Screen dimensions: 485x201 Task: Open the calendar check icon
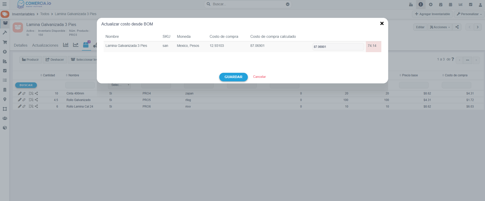441,5
